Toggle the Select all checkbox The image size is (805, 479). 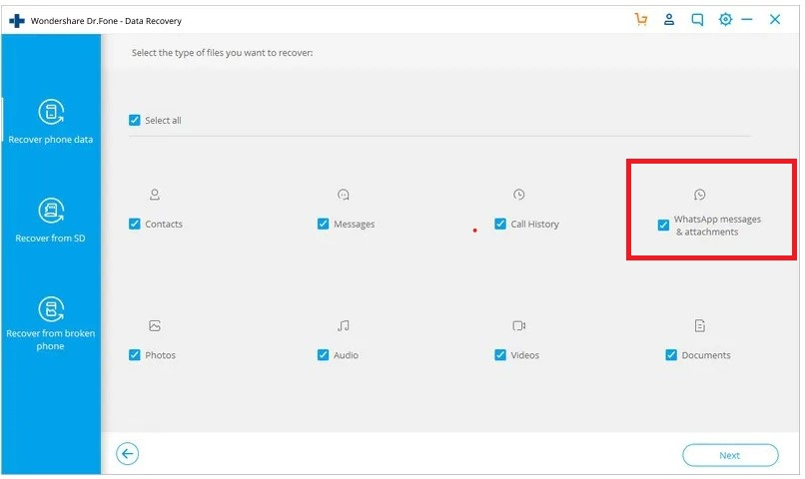135,120
